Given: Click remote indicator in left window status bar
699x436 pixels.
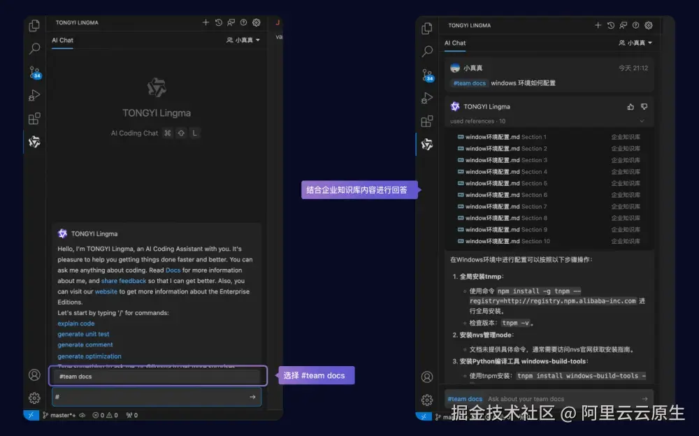Looking at the screenshot, I should click(31, 415).
